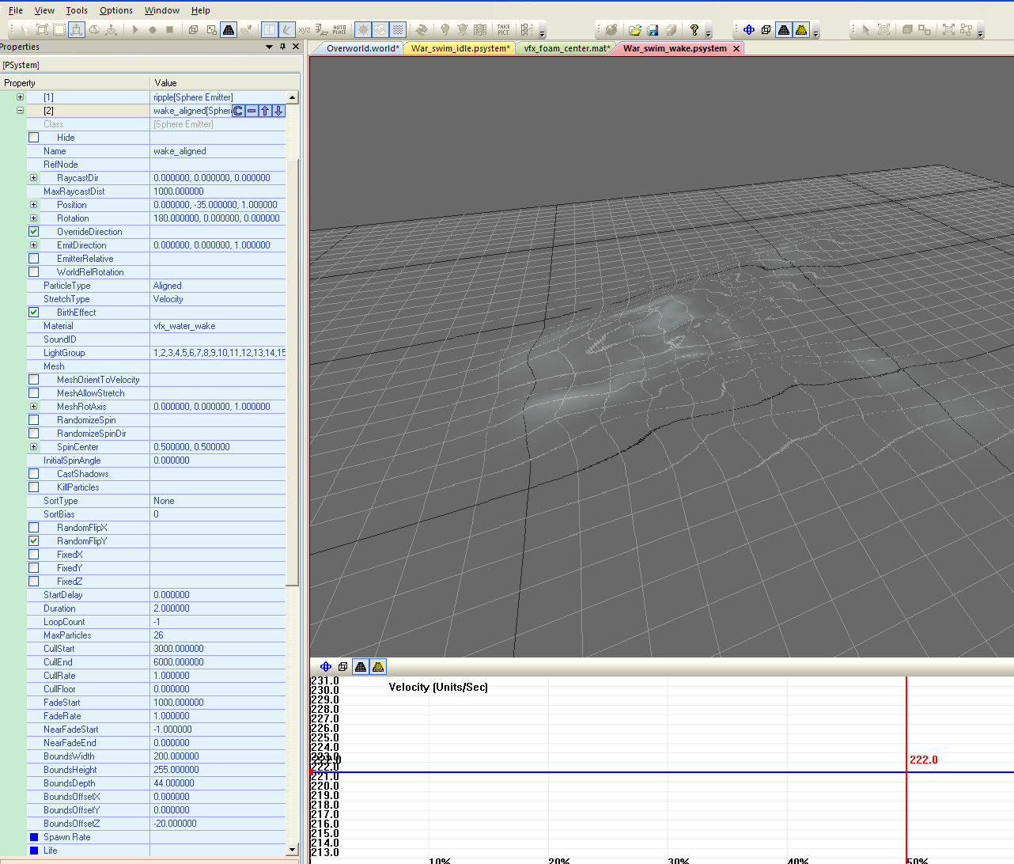Image resolution: width=1014 pixels, height=864 pixels.
Task: Click the light bulb icon in the toolbar
Action: coord(445,29)
